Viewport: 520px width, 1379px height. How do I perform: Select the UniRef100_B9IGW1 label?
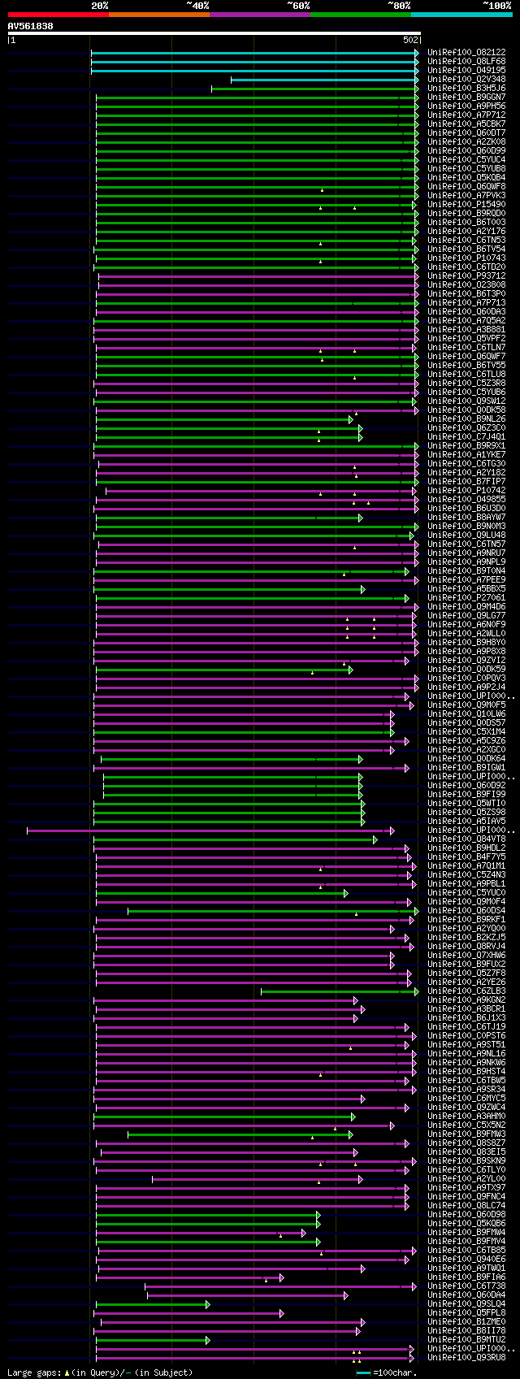466,768
